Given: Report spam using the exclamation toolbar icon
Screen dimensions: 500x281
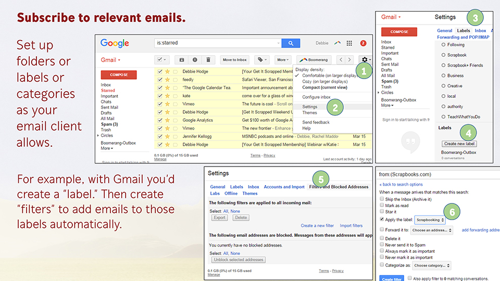Looking at the screenshot, I should click(x=194, y=59).
